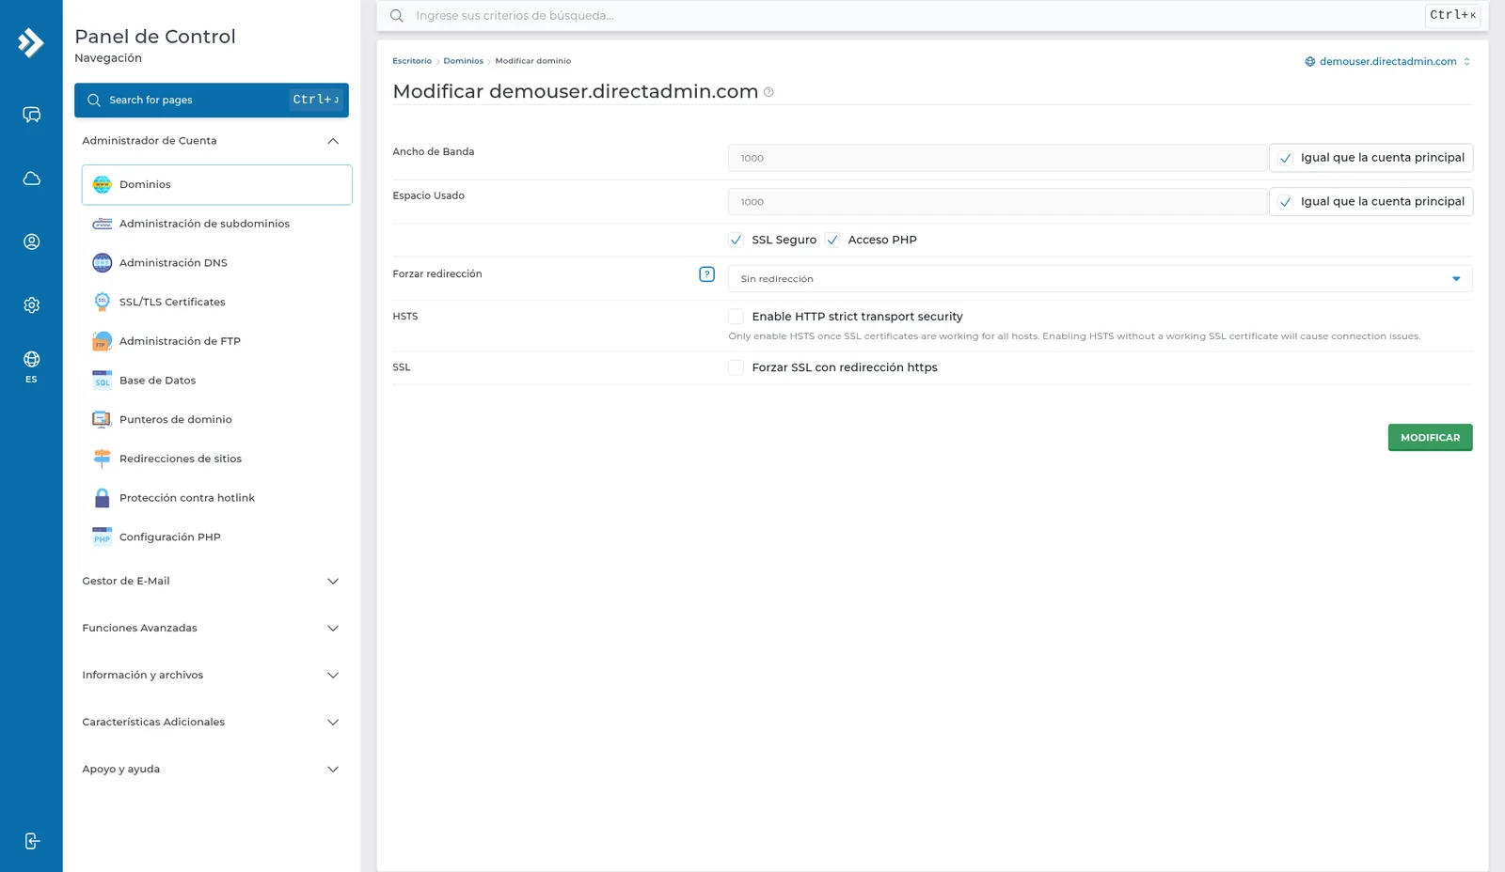This screenshot has width=1505, height=872.
Task: Click the Ancho de Banda value field
Action: (x=997, y=158)
